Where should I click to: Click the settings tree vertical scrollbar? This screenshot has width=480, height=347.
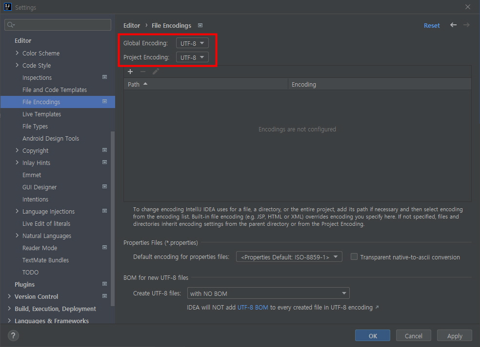(112, 219)
